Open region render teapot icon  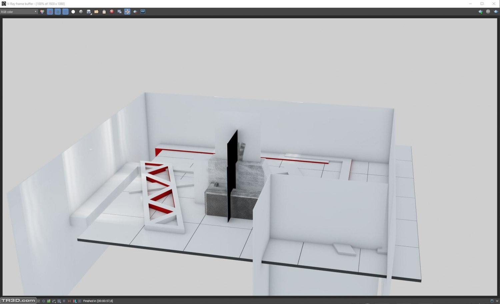tap(135, 12)
